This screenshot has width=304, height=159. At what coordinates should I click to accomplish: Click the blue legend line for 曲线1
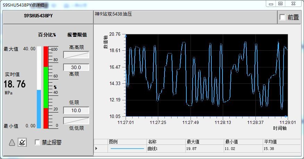[x=127, y=149]
